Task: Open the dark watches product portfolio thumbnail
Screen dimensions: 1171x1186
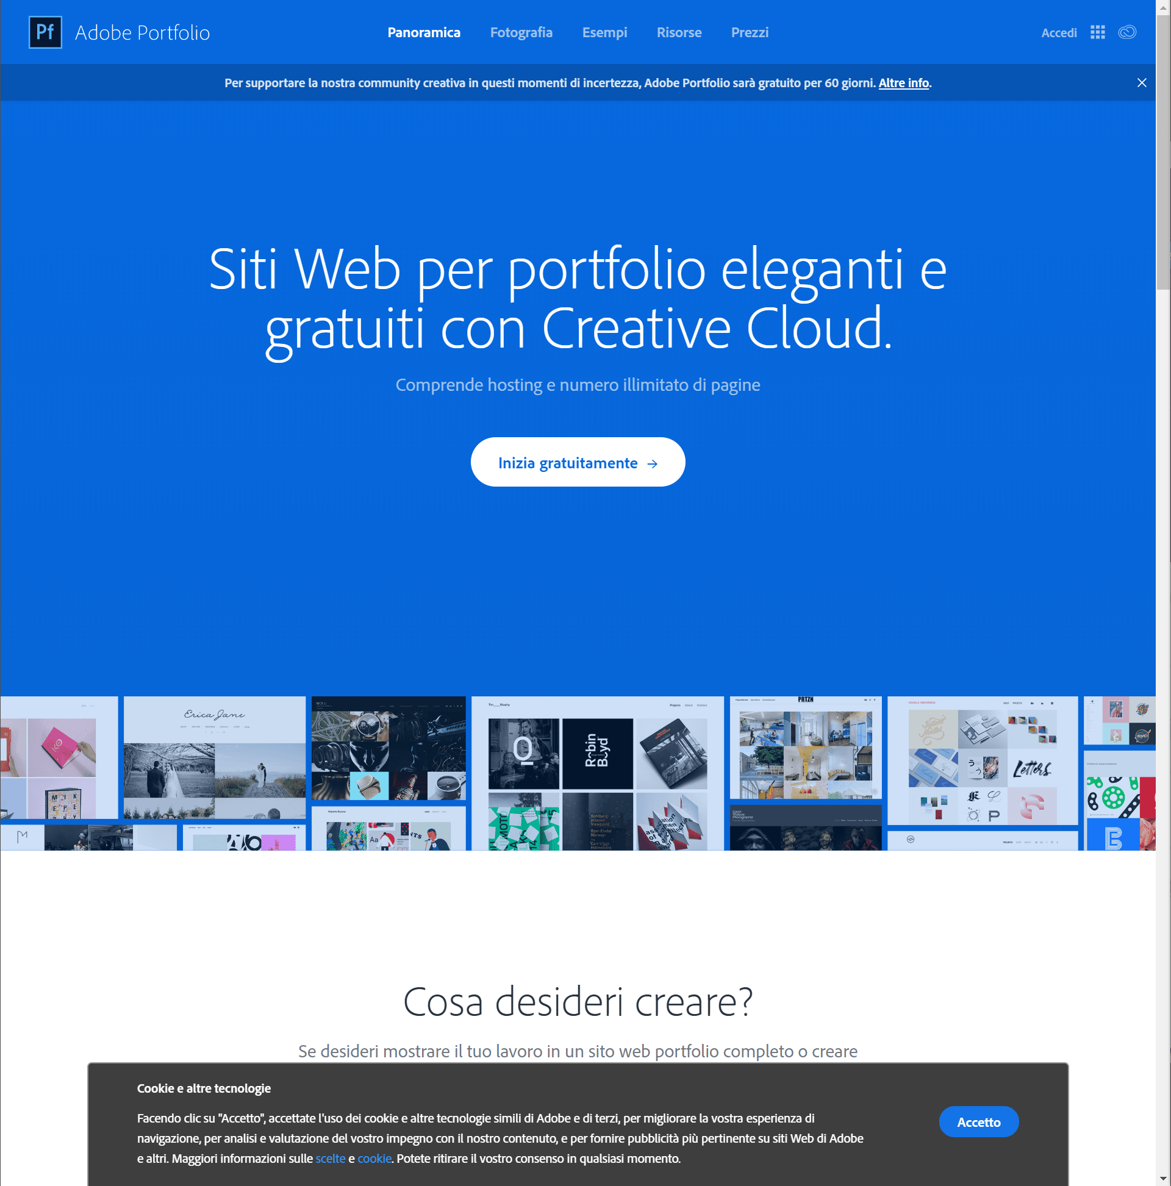Action: (389, 748)
